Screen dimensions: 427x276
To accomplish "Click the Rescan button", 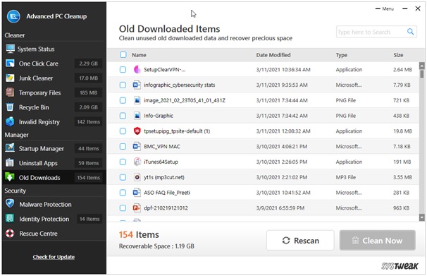I will (300, 240).
